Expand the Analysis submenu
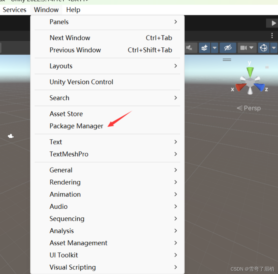278x274 pixels. [108, 231]
